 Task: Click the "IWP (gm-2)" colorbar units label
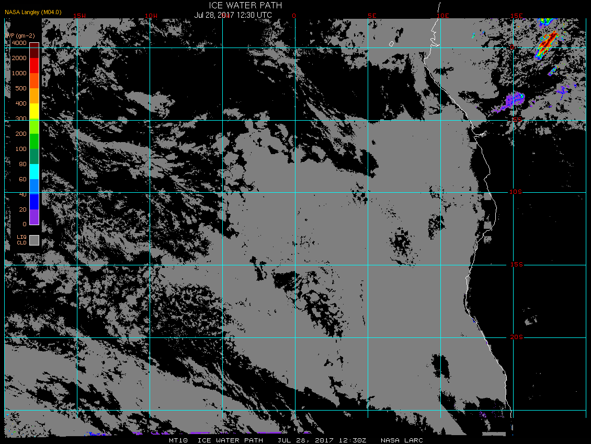pos(20,36)
